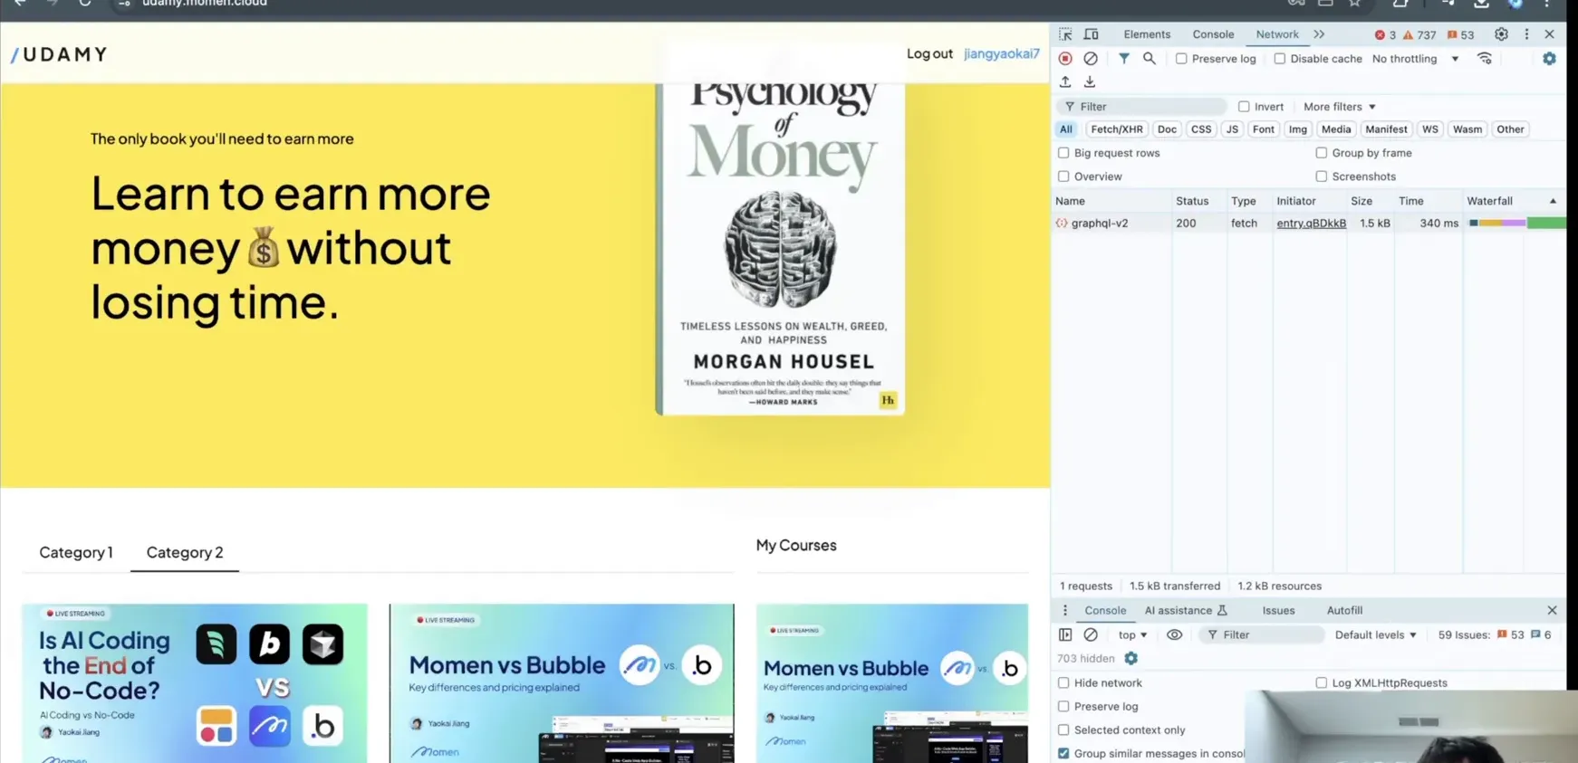This screenshot has width=1578, height=763.
Task: Click the red error count badge
Action: click(x=1385, y=35)
